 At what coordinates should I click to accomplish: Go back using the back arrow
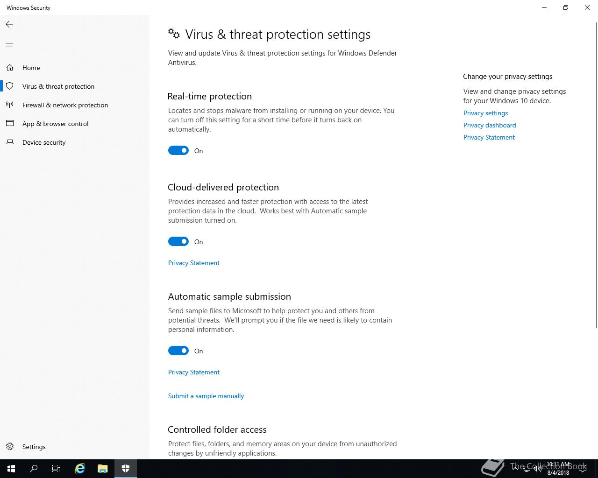click(9, 24)
